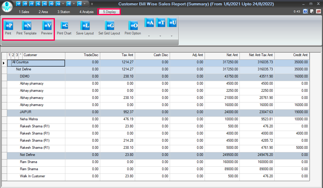Image resolution: width=323 pixels, height=188 pixels.
Task: Open the round application logo menu
Action: click(7, 7)
